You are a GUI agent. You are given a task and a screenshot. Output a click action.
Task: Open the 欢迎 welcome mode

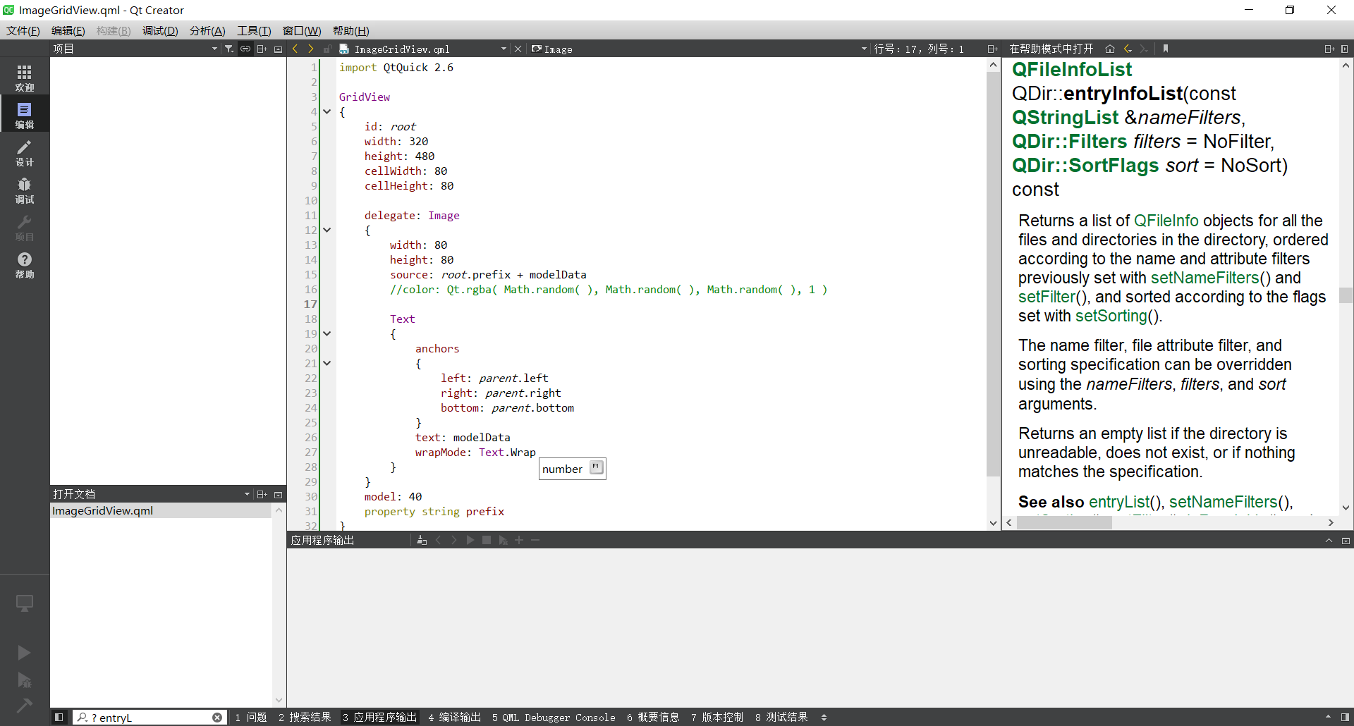pyautogui.click(x=25, y=78)
